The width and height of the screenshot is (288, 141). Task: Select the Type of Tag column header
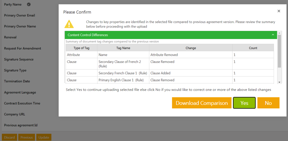tap(82, 48)
